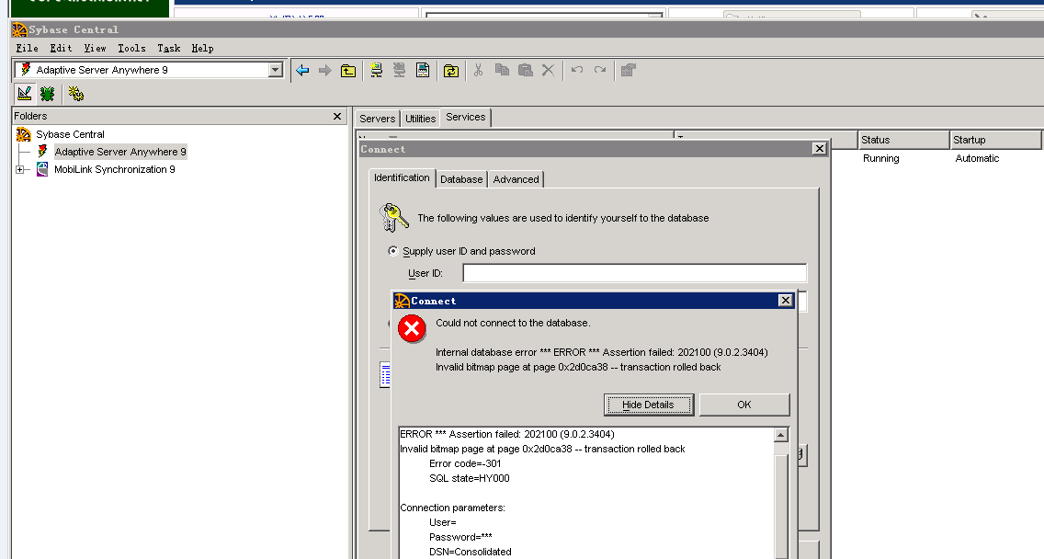Screen dimensions: 1044x559
Task: Click the Copy toolbar icon
Action: (x=502, y=70)
